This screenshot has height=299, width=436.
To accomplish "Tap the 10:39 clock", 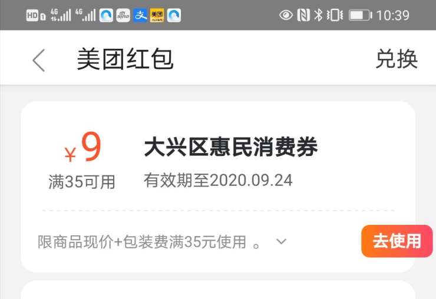I will tap(393, 15).
